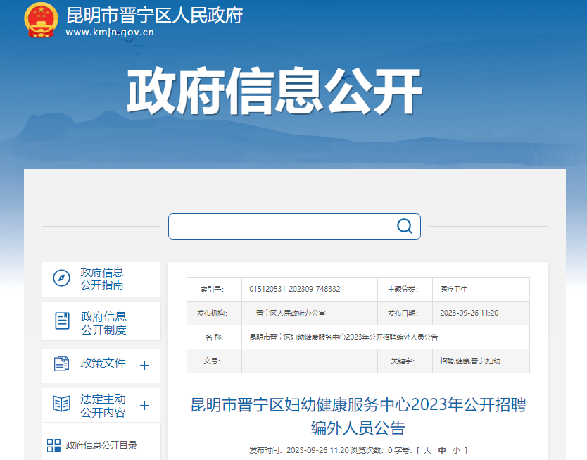Select the 政策文件 sidebar item
587x460 pixels.
click(103, 363)
